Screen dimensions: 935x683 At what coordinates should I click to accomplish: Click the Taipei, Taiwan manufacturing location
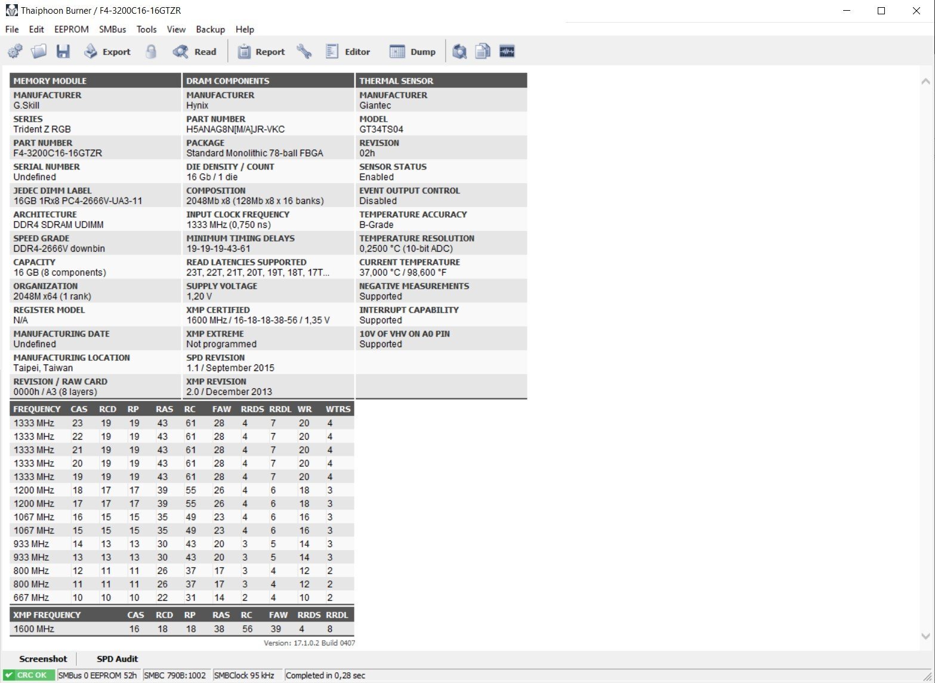tap(43, 368)
